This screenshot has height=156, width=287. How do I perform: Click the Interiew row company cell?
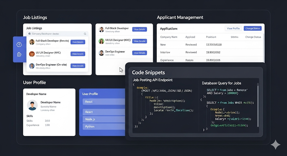tap(165, 52)
